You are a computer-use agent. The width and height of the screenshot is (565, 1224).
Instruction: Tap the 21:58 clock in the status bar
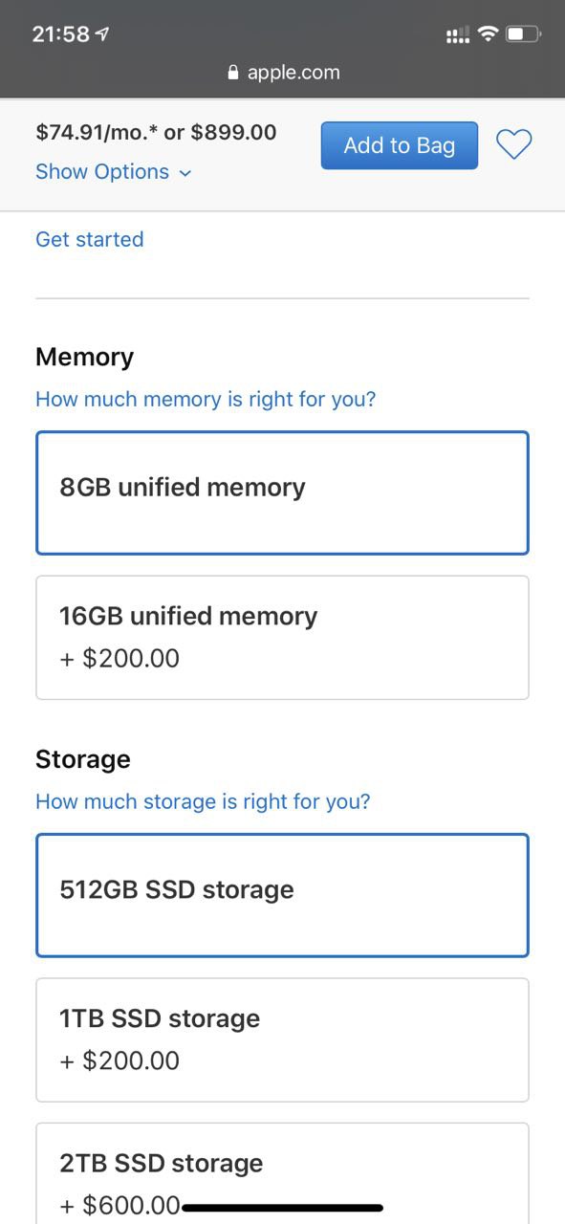coord(60,34)
